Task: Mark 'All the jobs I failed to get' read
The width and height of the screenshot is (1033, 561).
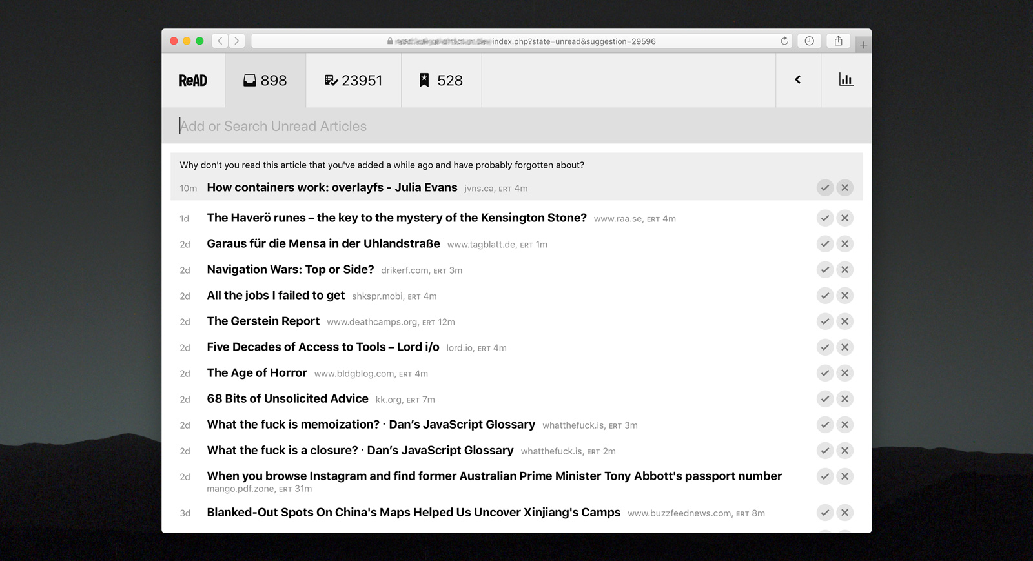Action: [x=824, y=296]
